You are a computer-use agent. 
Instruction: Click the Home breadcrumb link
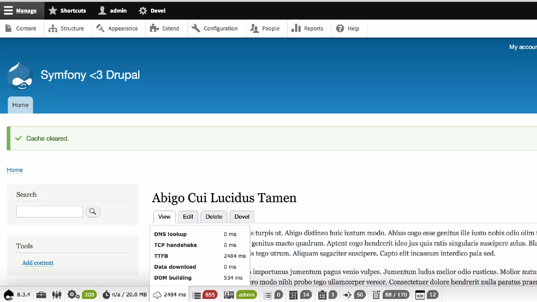(15, 170)
